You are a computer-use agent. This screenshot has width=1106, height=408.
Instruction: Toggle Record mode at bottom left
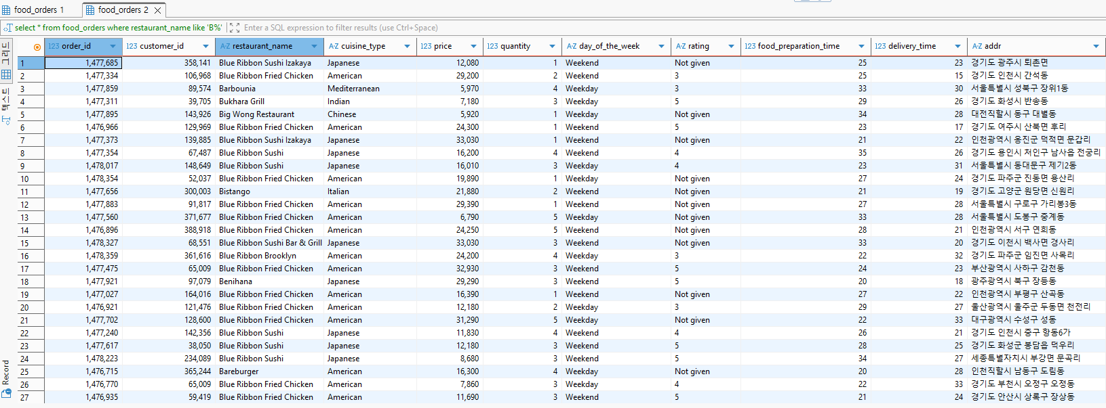point(6,378)
